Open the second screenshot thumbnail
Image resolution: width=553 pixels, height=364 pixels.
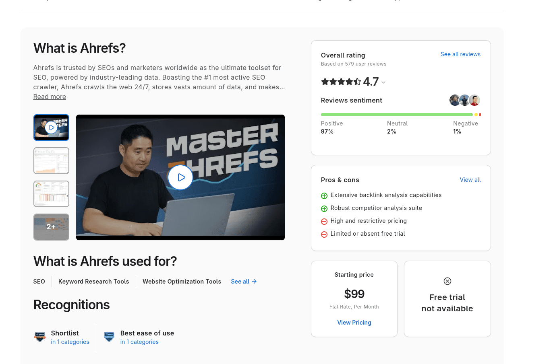(x=51, y=161)
